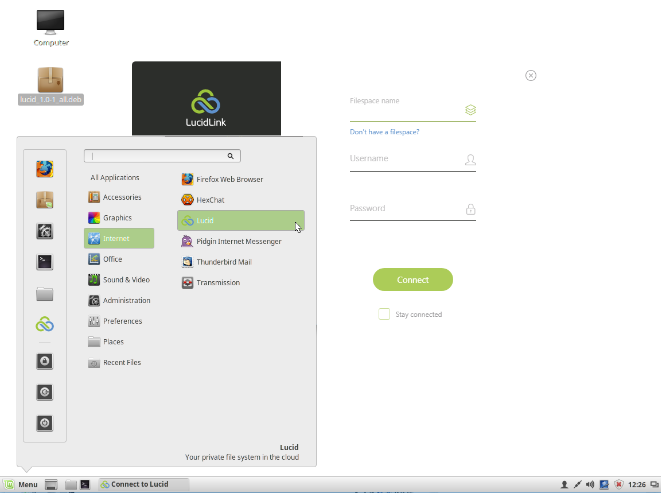Click the pen-like tray icon beside the user applet
Image resolution: width=662 pixels, height=493 pixels.
[x=577, y=484]
